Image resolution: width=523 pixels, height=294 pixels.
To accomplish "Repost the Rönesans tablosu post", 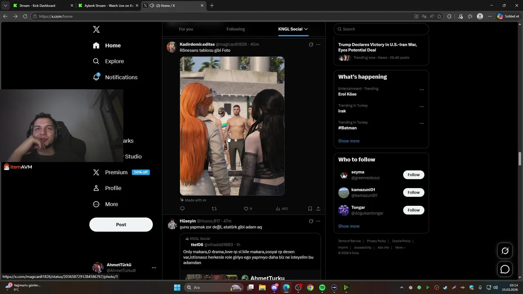I will point(214,209).
